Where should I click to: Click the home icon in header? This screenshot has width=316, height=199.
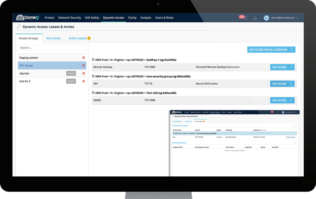pyautogui.click(x=255, y=18)
